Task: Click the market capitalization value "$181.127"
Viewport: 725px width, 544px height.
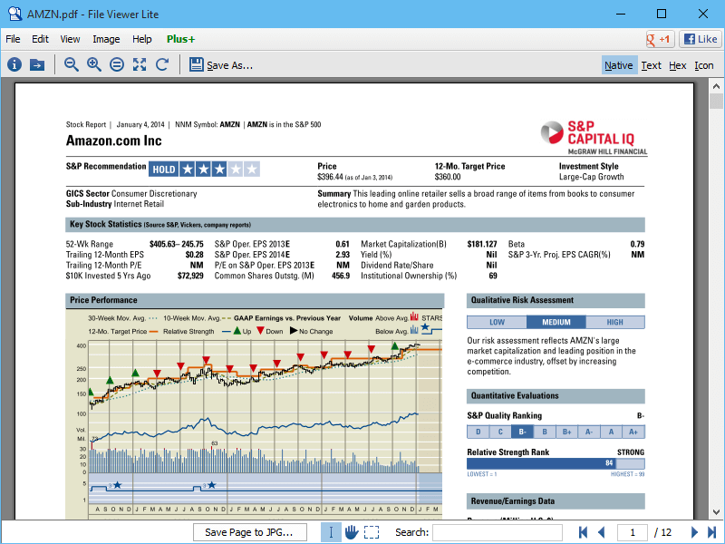Action: click(482, 244)
